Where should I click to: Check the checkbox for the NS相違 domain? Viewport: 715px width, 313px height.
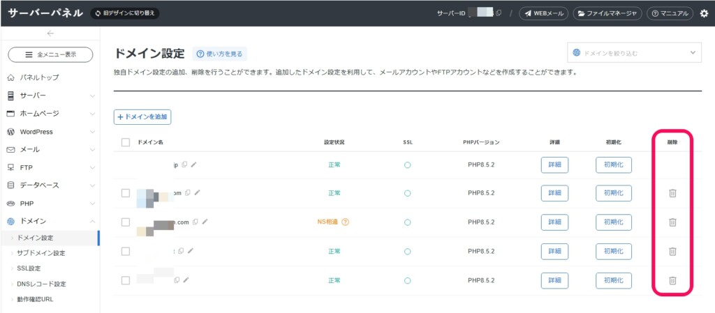(x=126, y=222)
